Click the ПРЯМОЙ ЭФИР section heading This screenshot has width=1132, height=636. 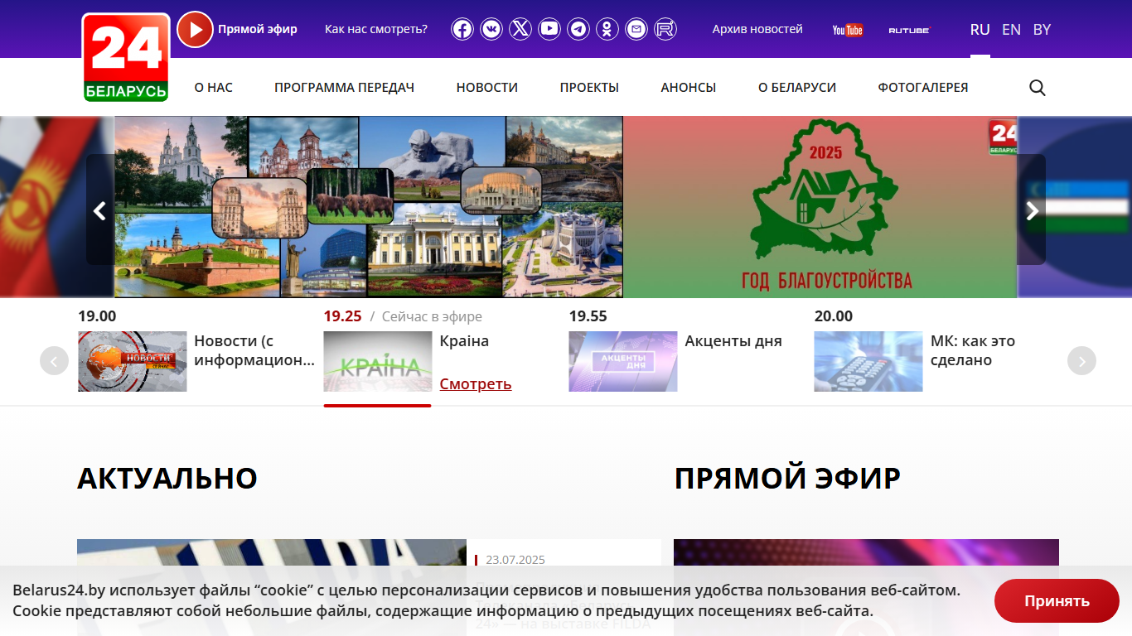pos(787,478)
